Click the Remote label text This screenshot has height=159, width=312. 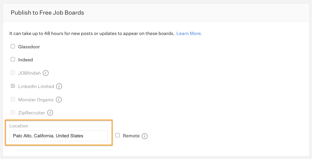click(x=131, y=136)
